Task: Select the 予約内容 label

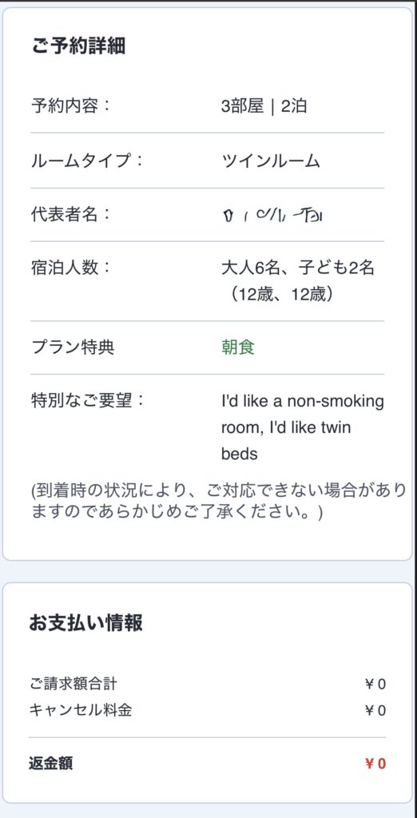Action: pyautogui.click(x=72, y=106)
